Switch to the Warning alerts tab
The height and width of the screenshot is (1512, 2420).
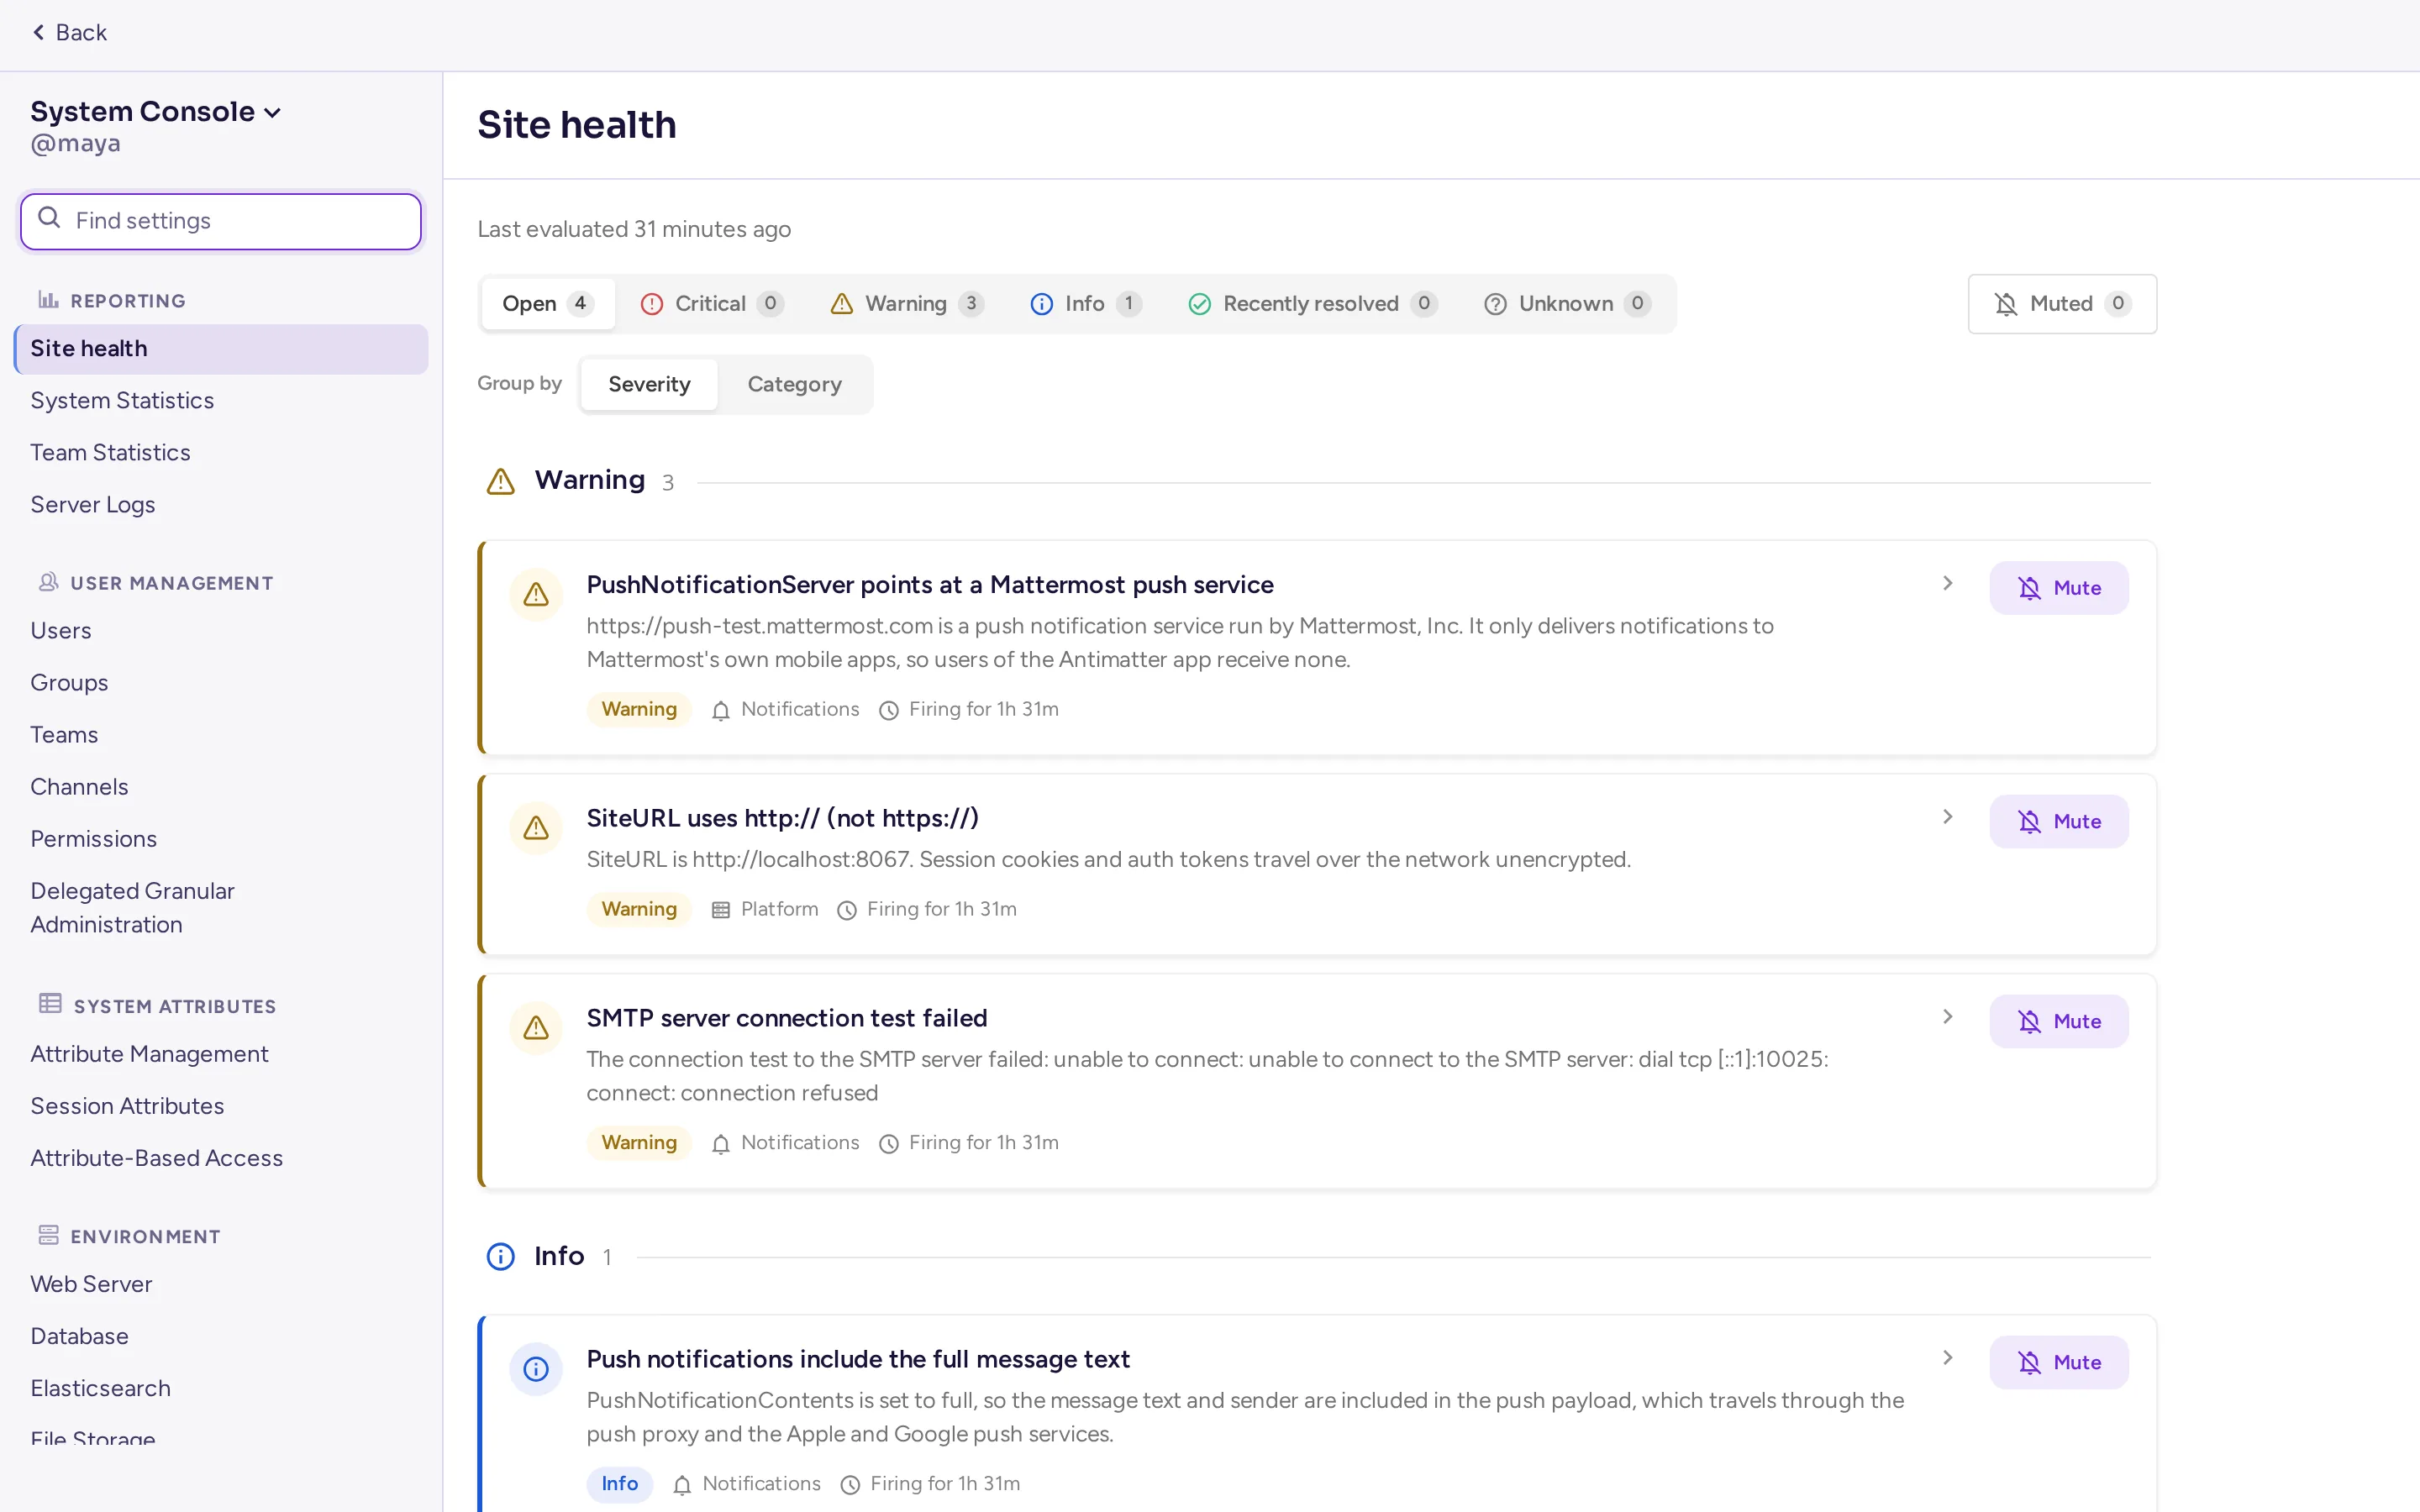tap(907, 304)
